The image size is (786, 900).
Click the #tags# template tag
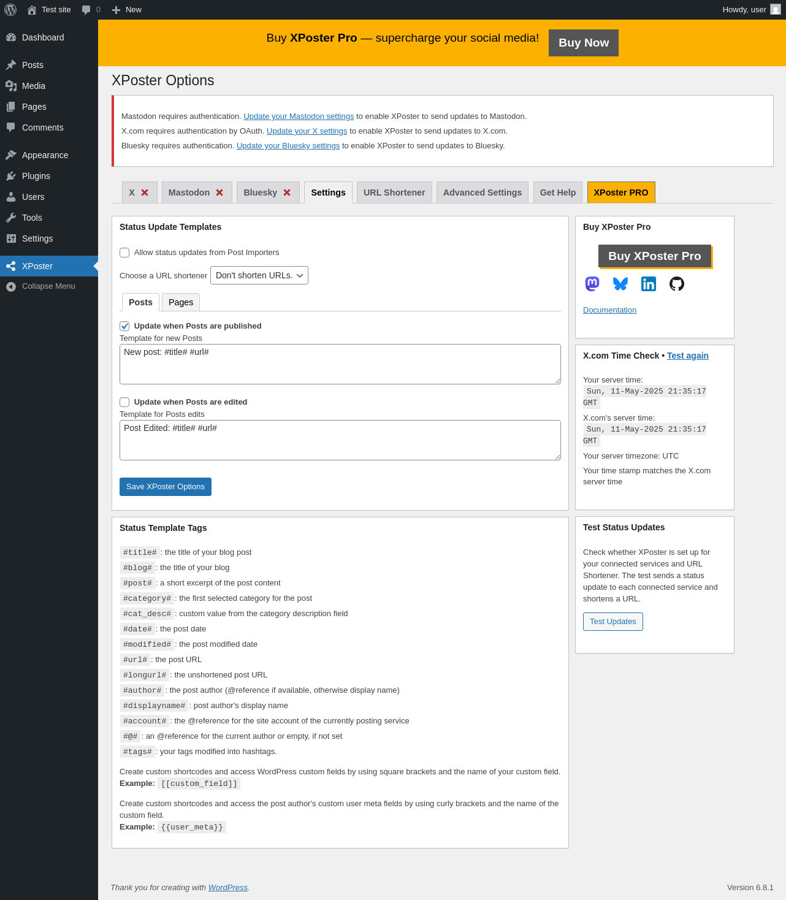[137, 752]
